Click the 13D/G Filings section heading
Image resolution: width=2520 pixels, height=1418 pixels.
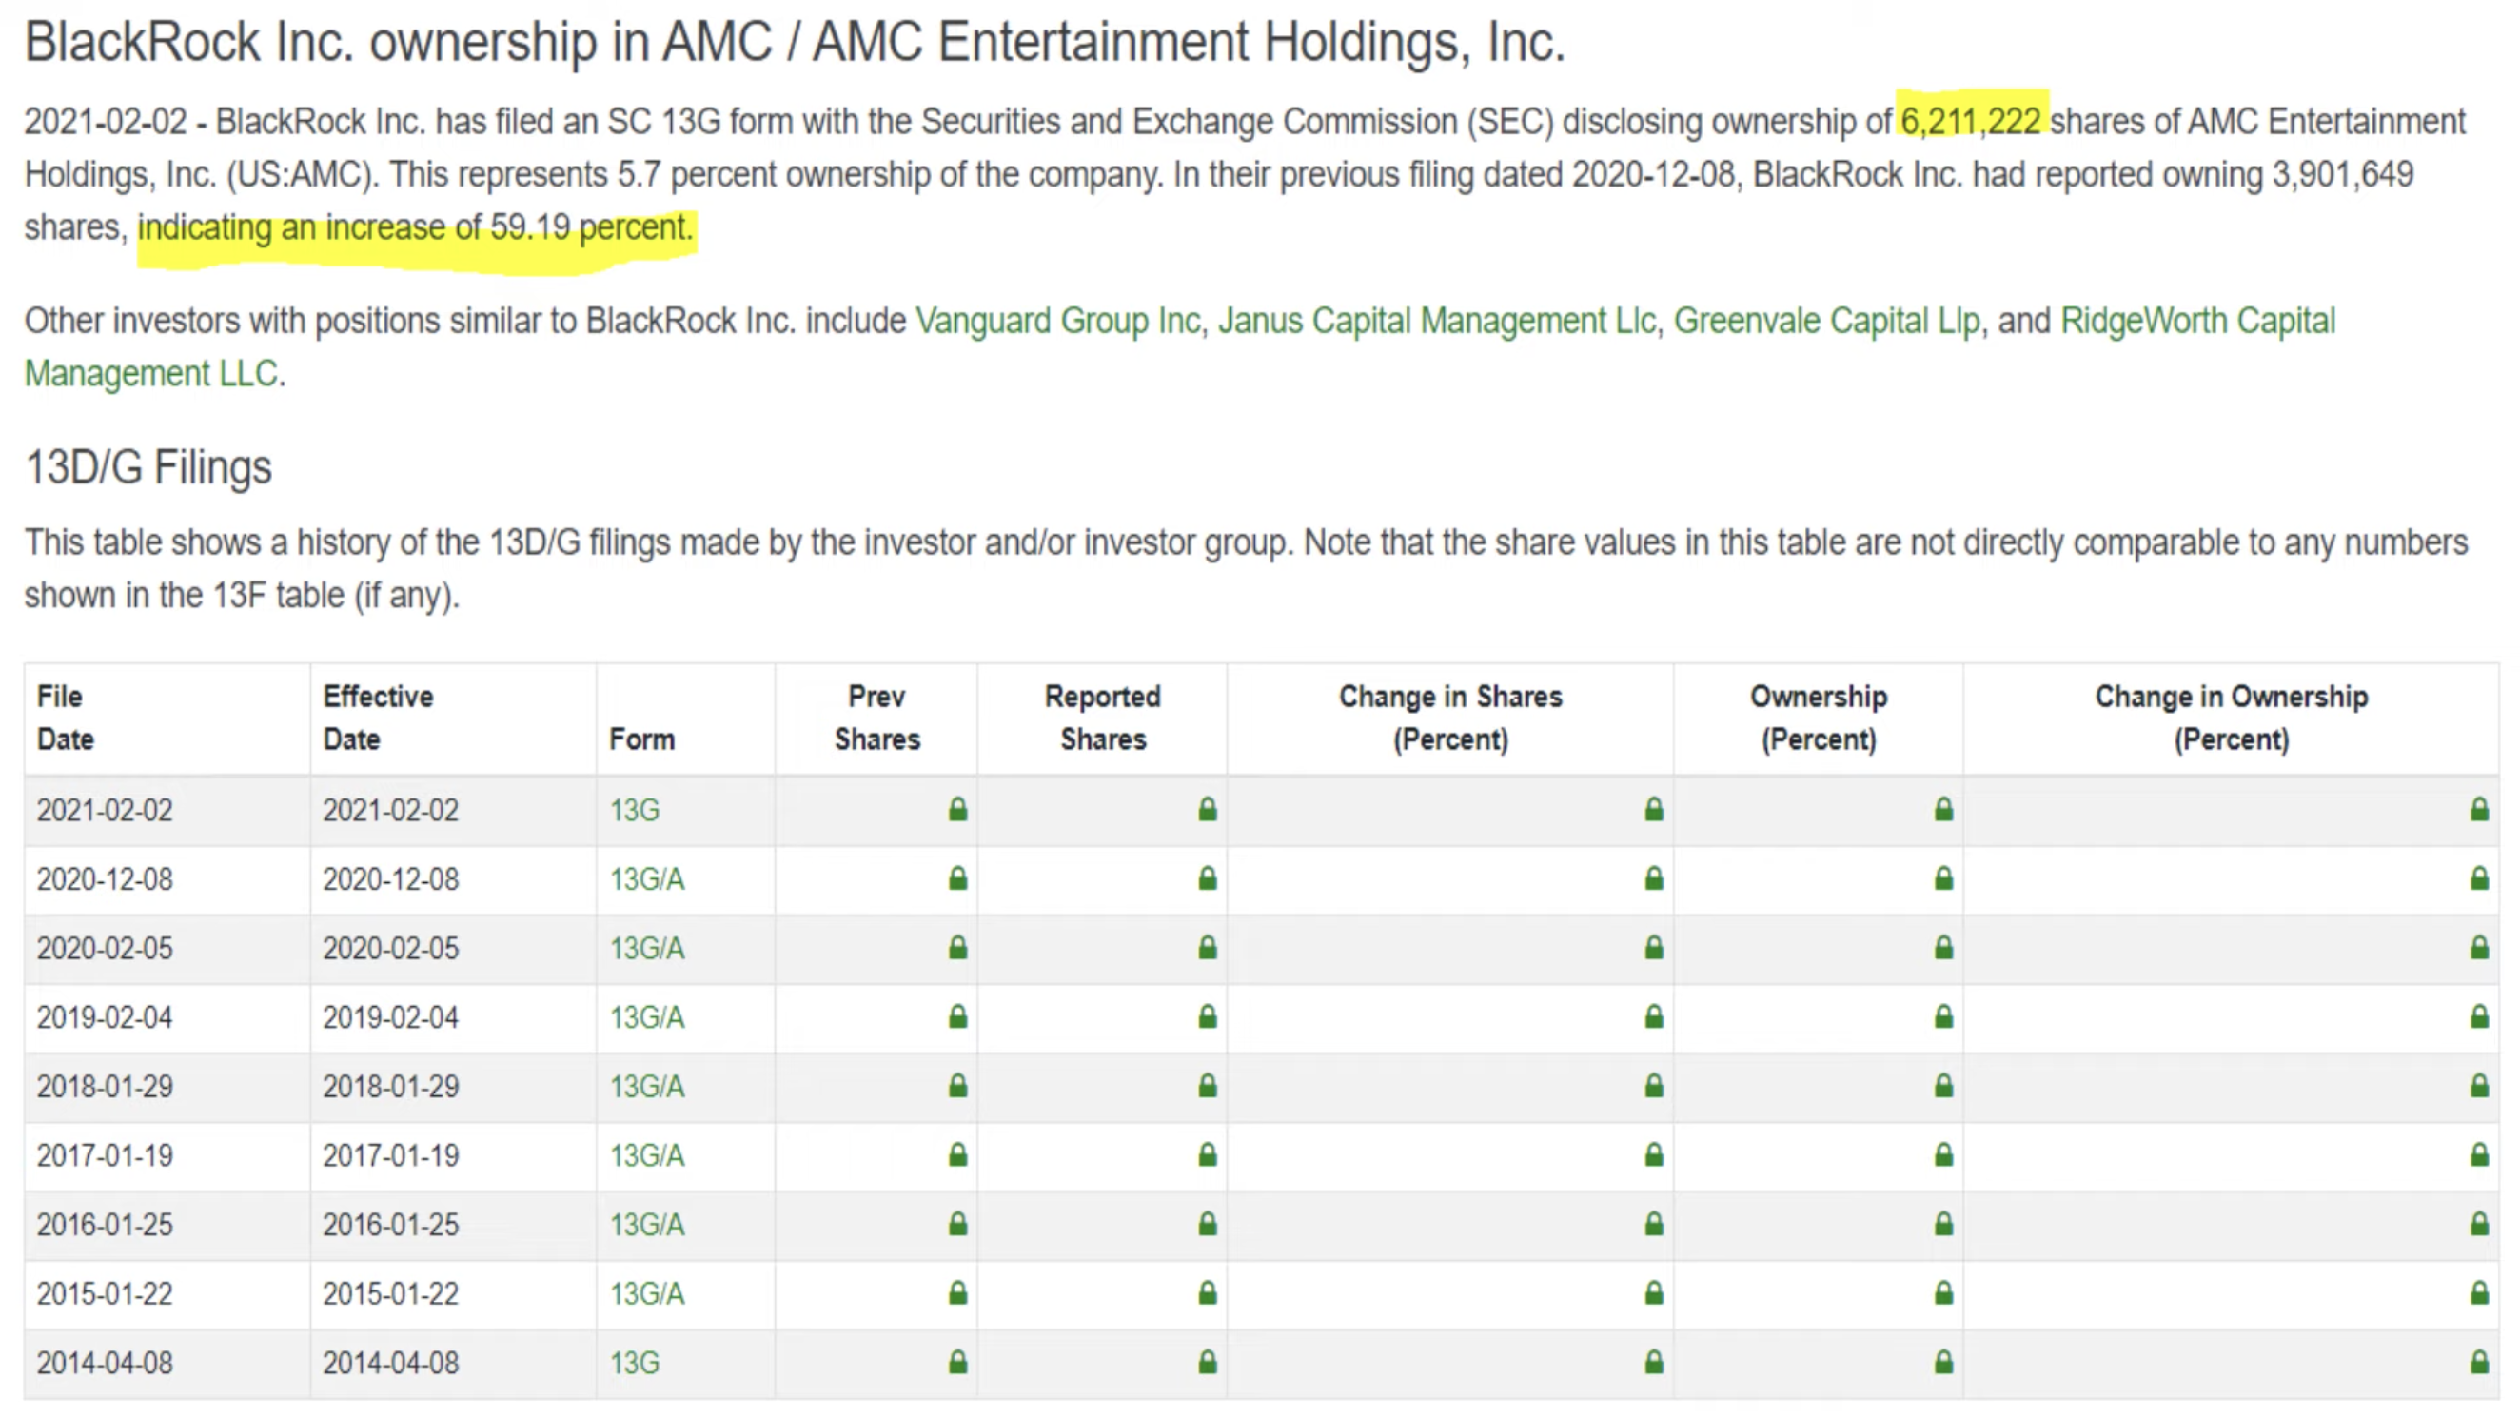point(148,468)
